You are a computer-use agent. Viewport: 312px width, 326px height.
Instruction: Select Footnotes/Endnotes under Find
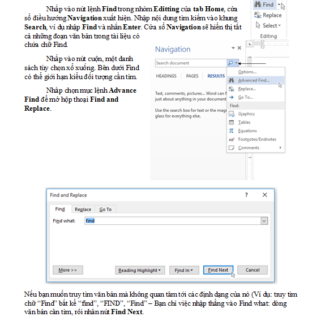coord(256,140)
